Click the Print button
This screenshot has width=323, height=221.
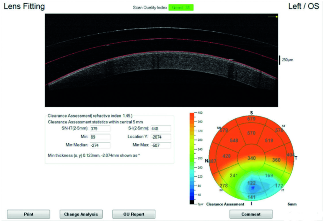[29, 214]
